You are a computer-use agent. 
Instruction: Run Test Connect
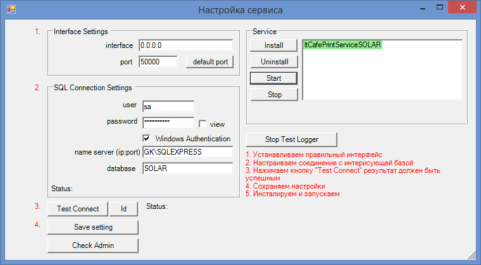coord(78,209)
